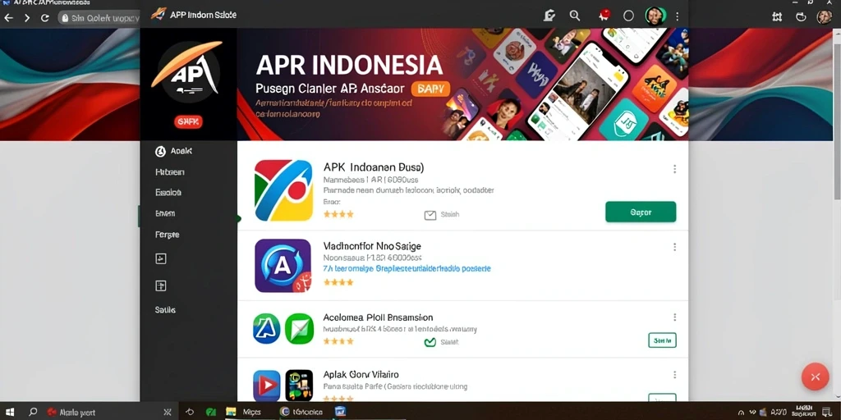This screenshot has height=420, width=841.
Task: Click the star rating of APK Indoanen Dusa
Action: coord(338,214)
